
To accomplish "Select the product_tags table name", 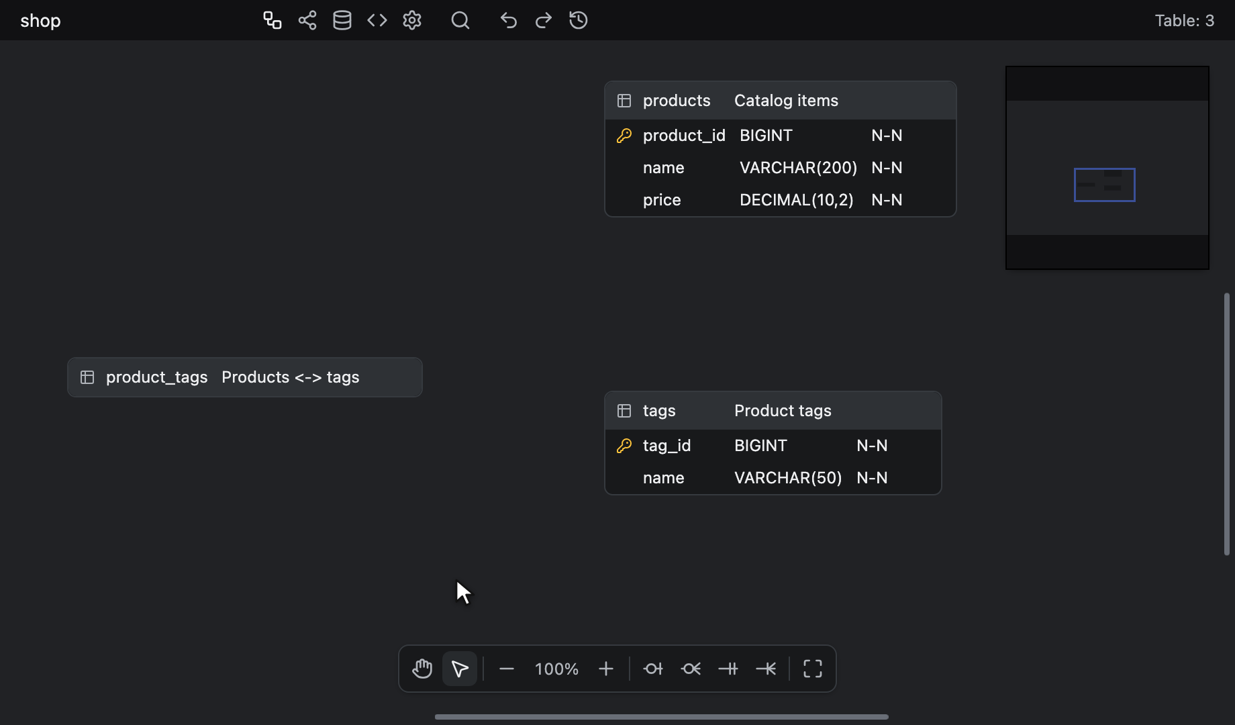I will tap(156, 377).
